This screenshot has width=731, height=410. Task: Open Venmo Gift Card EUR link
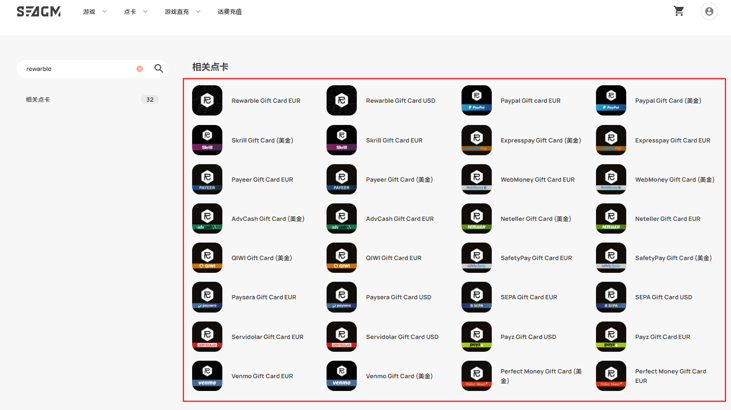click(262, 376)
